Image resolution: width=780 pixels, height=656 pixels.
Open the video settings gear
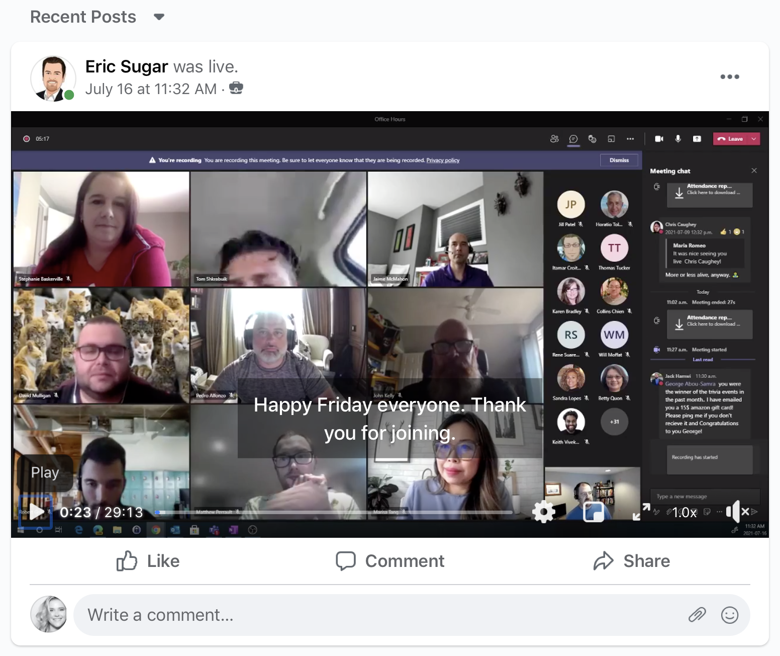pyautogui.click(x=544, y=512)
